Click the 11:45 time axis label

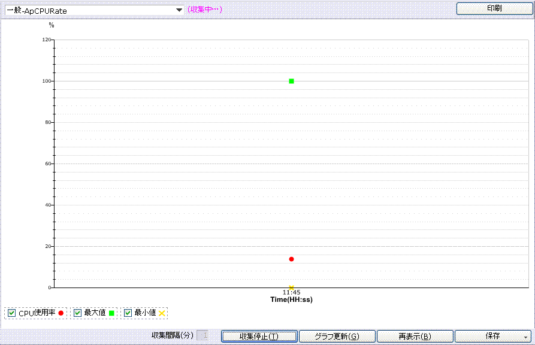[292, 293]
